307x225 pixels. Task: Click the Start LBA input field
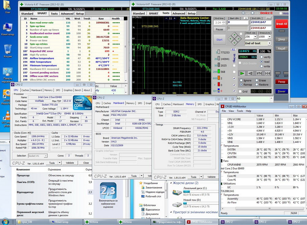(238, 22)
